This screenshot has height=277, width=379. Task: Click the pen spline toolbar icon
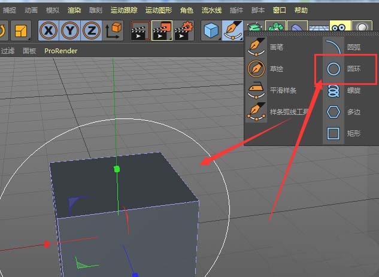pos(233,31)
